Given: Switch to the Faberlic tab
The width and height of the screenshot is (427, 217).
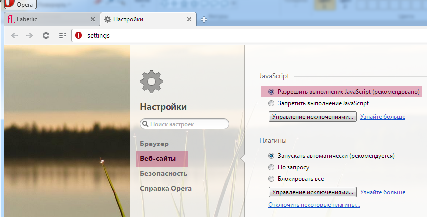Looking at the screenshot, I should 45,20.
